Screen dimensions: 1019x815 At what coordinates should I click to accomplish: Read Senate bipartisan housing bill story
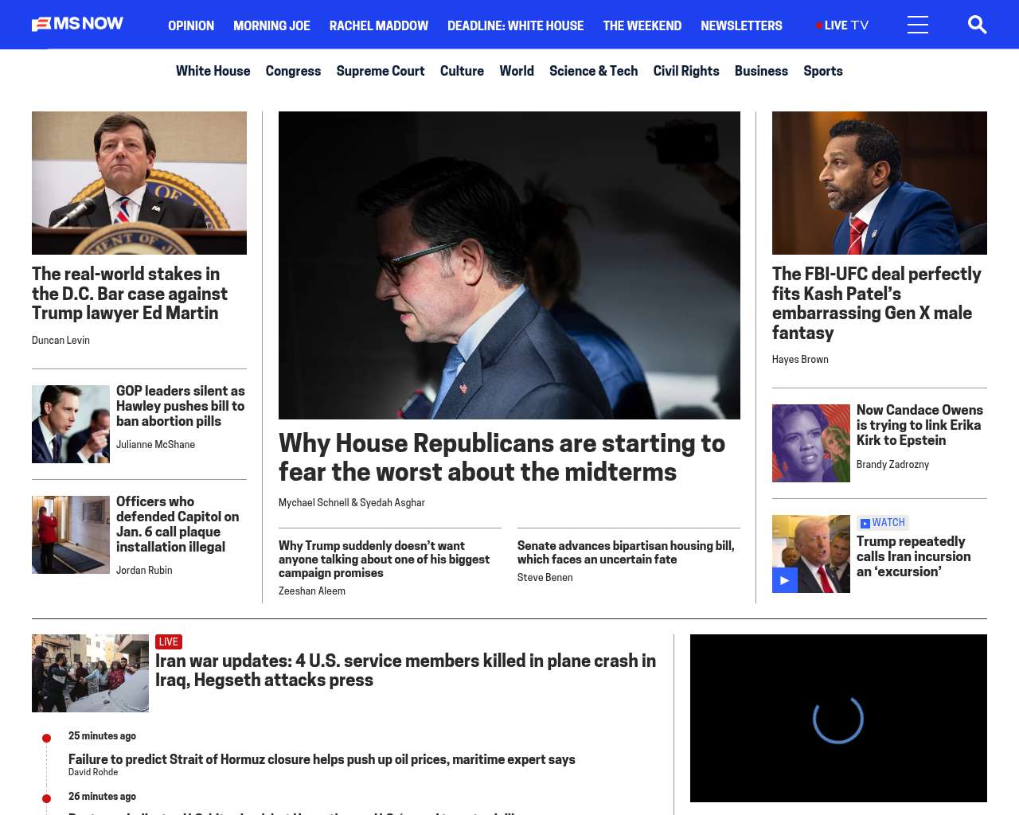[626, 552]
